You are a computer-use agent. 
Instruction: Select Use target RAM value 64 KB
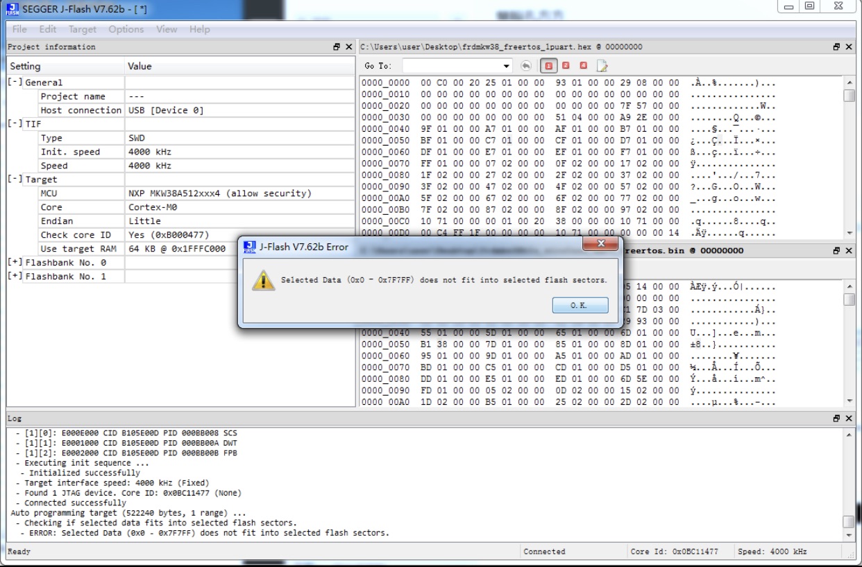(x=177, y=249)
